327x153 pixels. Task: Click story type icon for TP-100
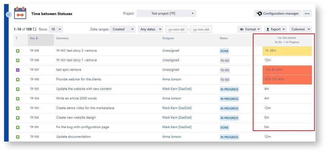tap(18, 137)
